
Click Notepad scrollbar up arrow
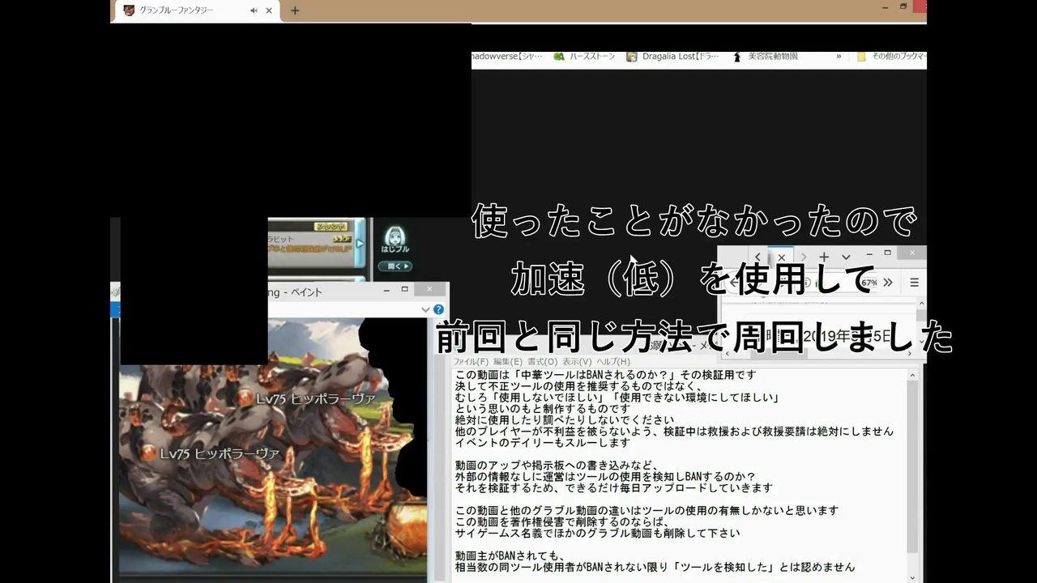(x=913, y=376)
